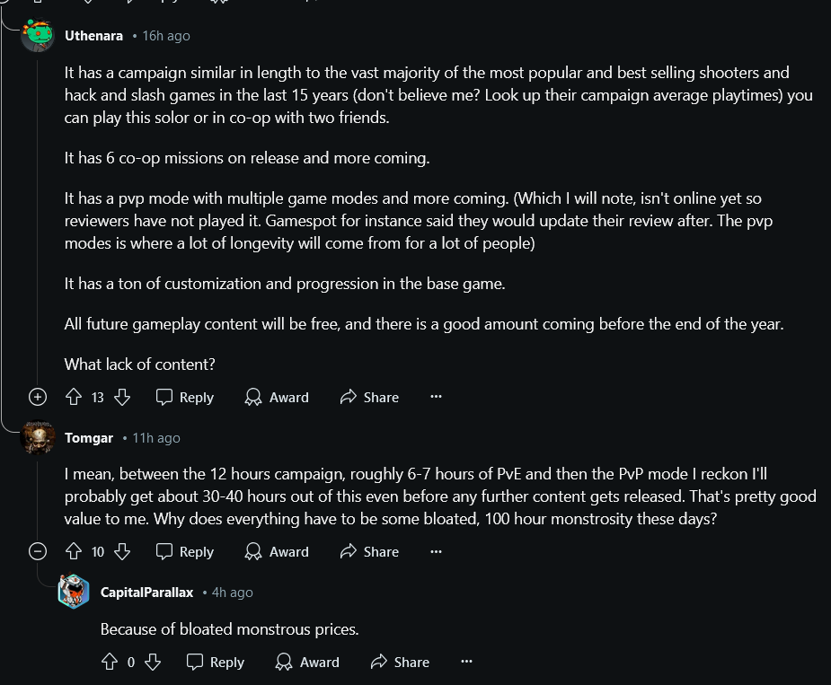Click Tomgar's skull avatar thumbnail
This screenshot has height=685, width=831.
click(38, 438)
